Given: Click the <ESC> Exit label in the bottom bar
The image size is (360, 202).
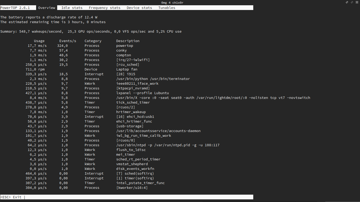Looking at the screenshot, I should 11,197.
